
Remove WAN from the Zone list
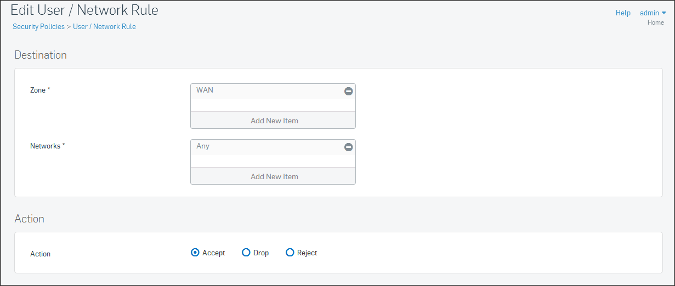(348, 91)
